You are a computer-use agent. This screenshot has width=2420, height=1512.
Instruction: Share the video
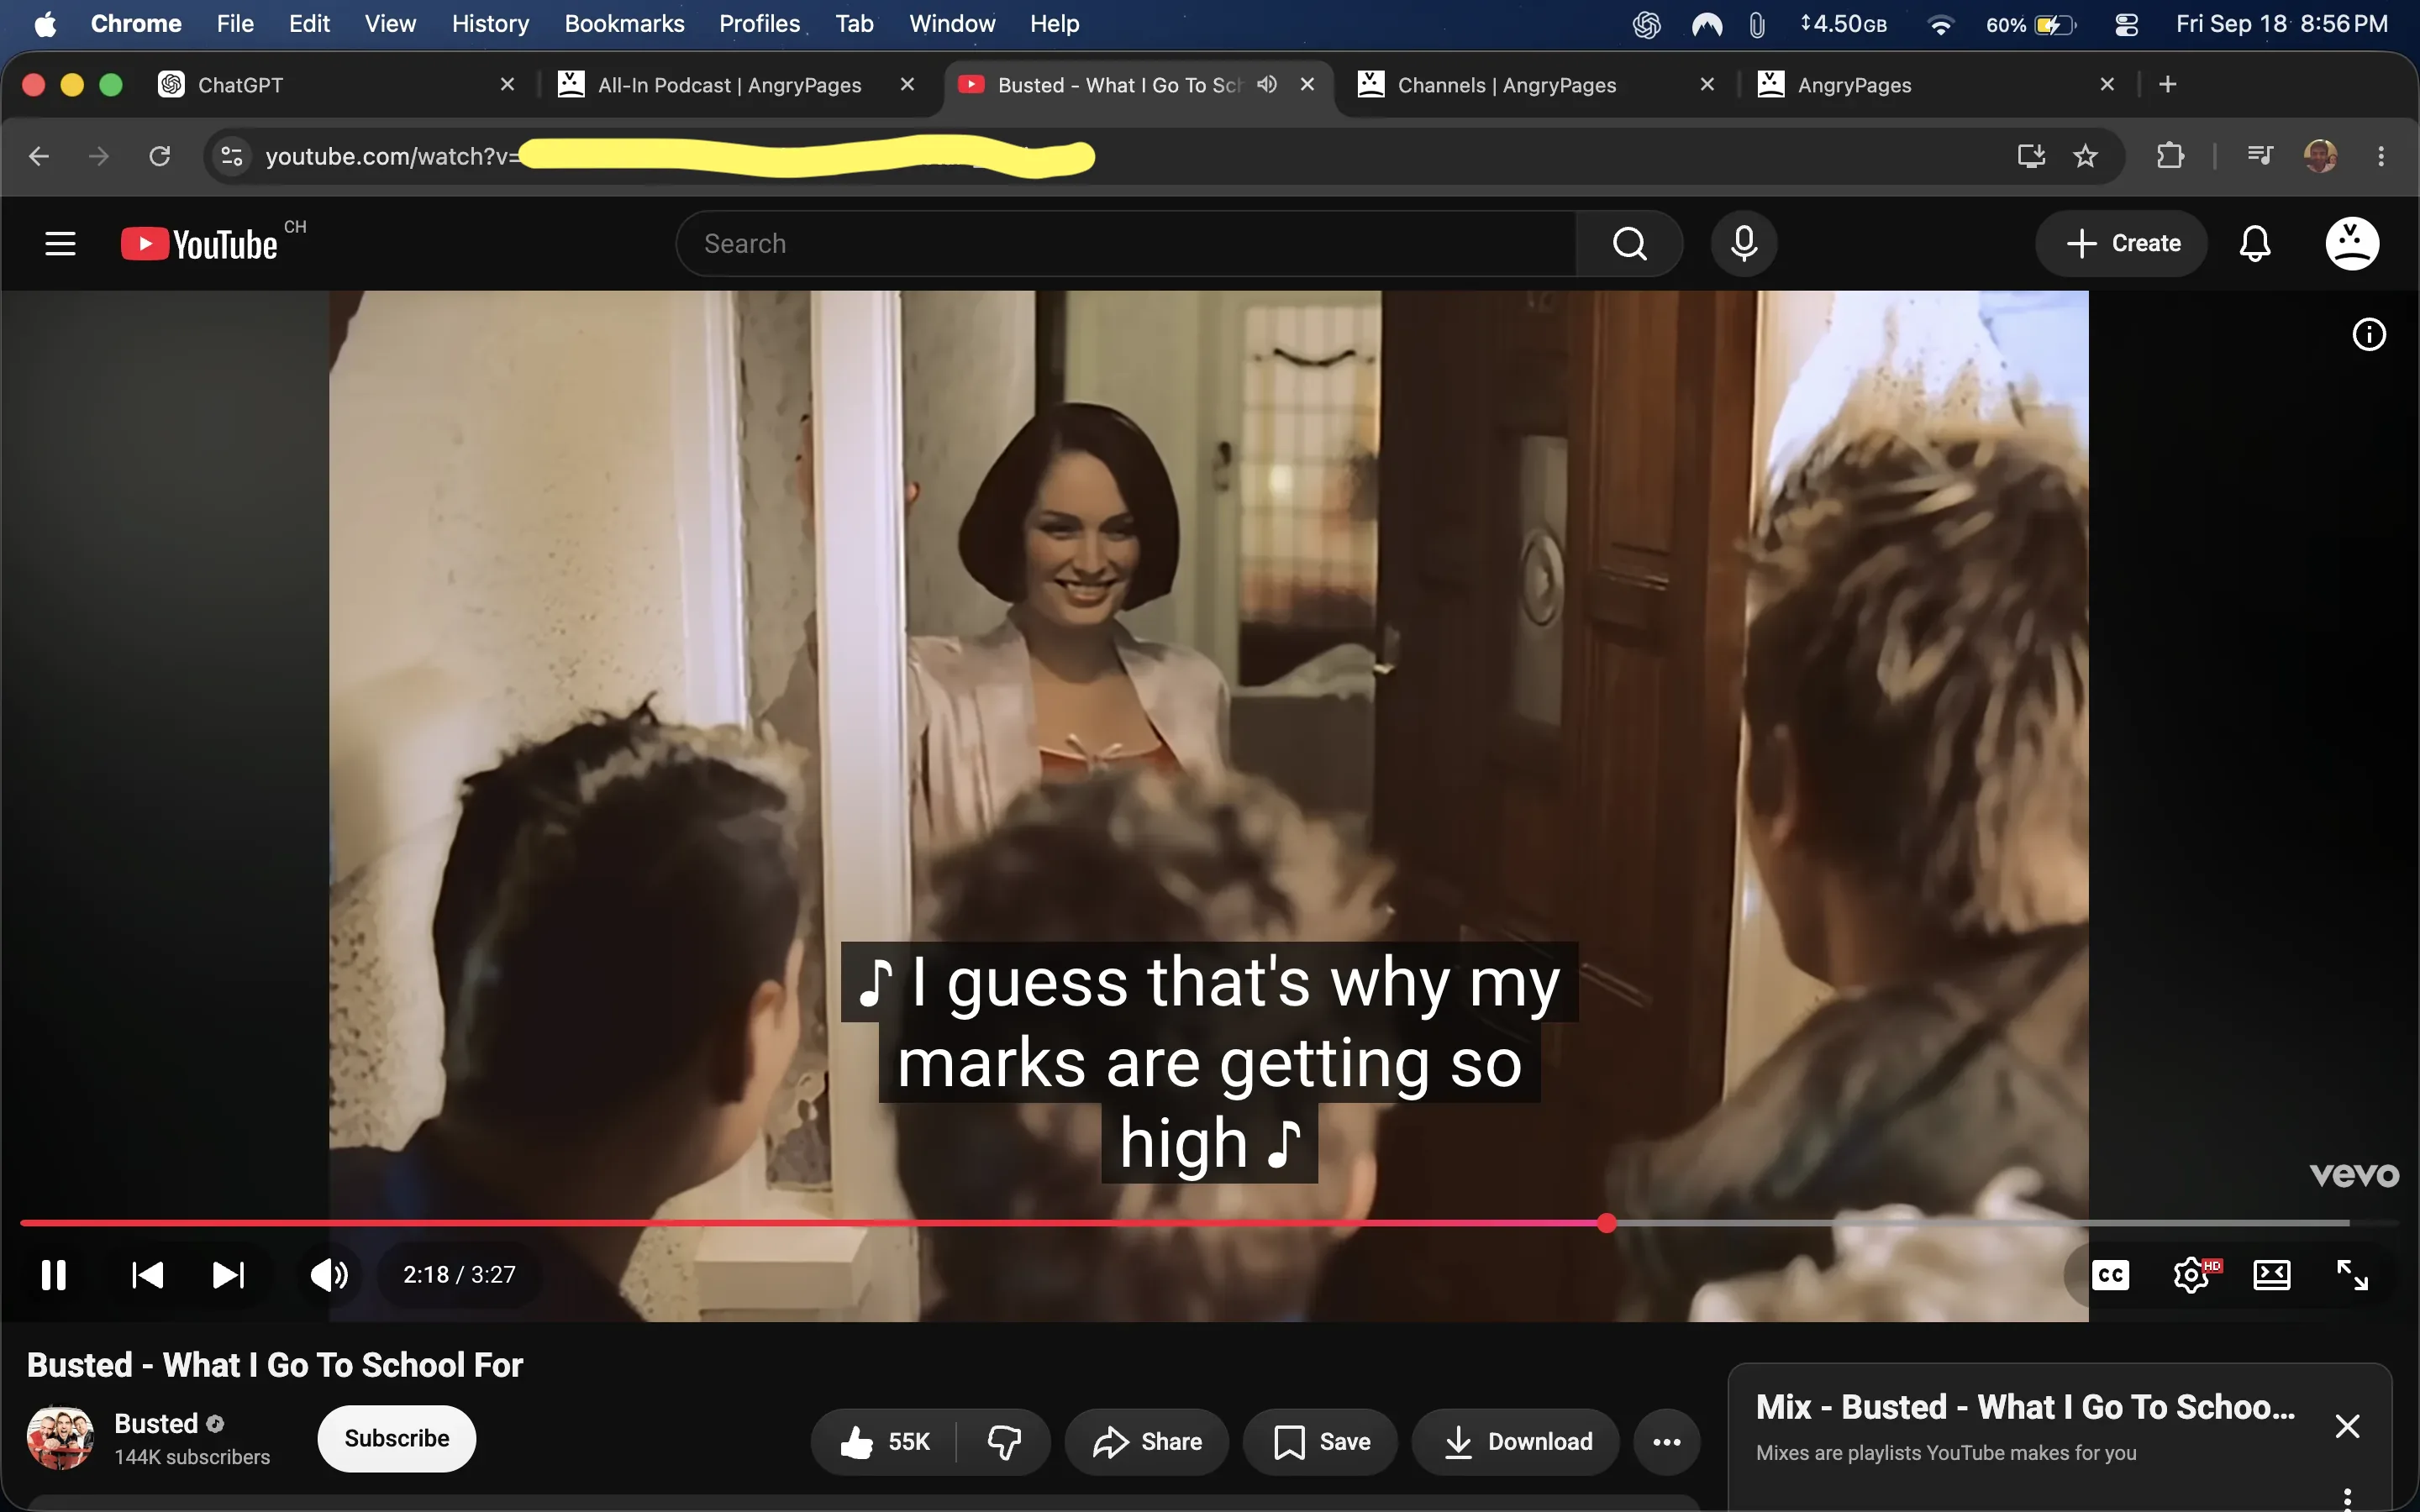click(1146, 1441)
